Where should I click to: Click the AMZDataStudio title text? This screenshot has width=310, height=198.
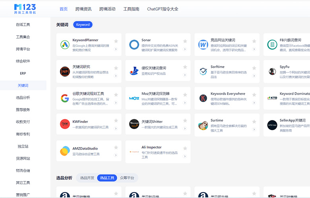85,148
